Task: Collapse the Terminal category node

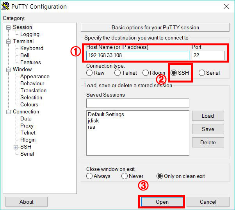Action: [x=9, y=41]
